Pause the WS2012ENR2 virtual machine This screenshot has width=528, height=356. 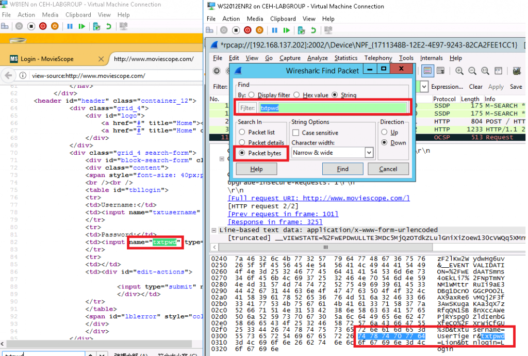(x=274, y=30)
